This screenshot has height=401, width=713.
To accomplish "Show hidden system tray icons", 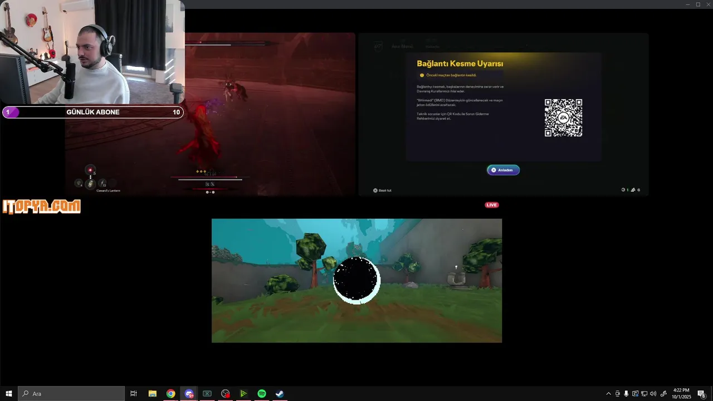I will coord(608,394).
